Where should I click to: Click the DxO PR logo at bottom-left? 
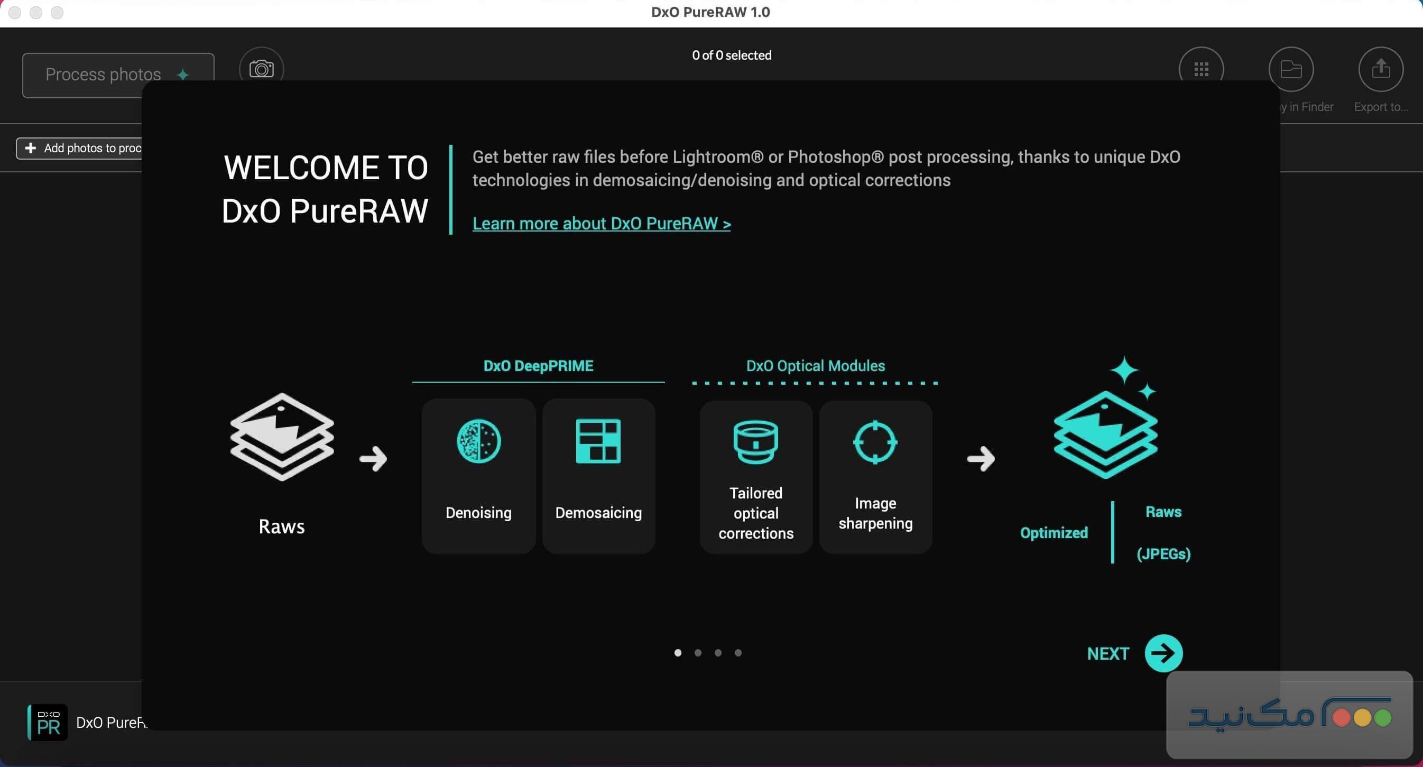[48, 722]
